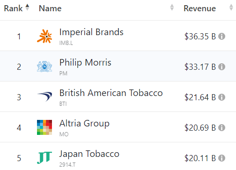Image resolution: width=236 pixels, height=170 pixels.
Task: Open the info icon beside $20.11 B
Action: pos(221,158)
